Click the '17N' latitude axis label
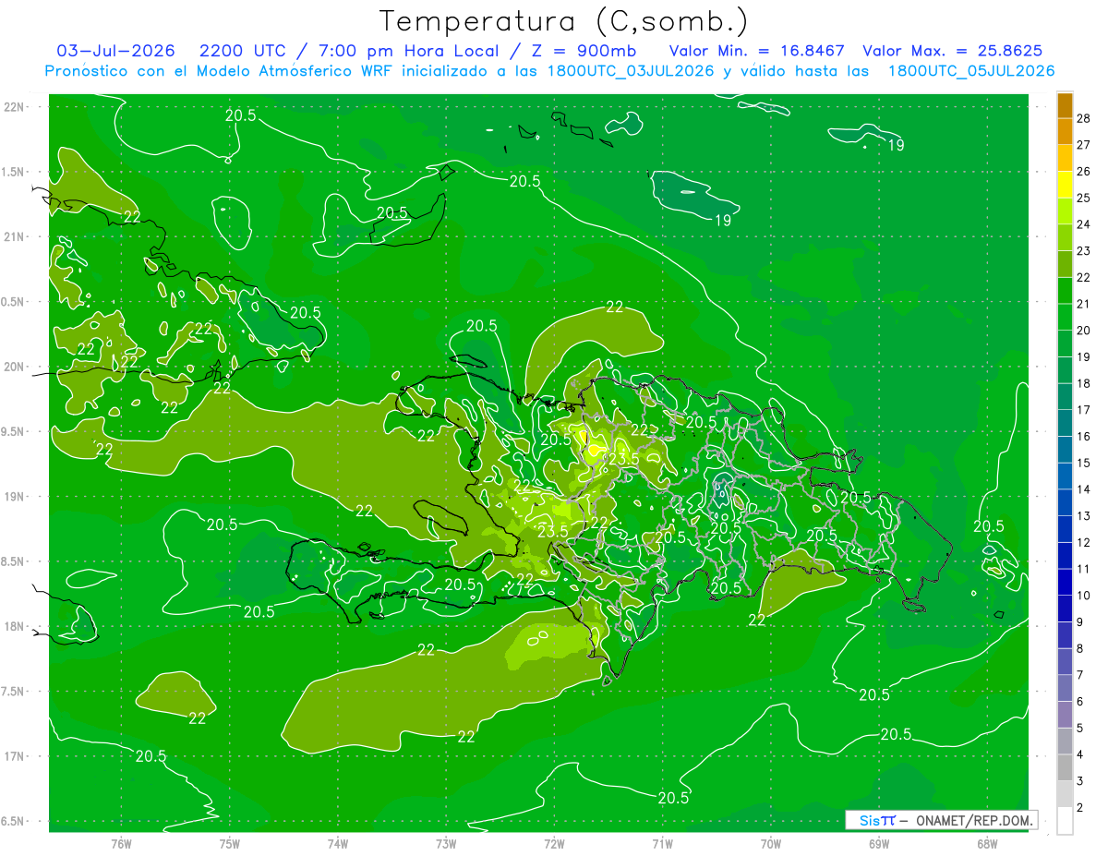The width and height of the screenshot is (1108, 856). (14, 756)
